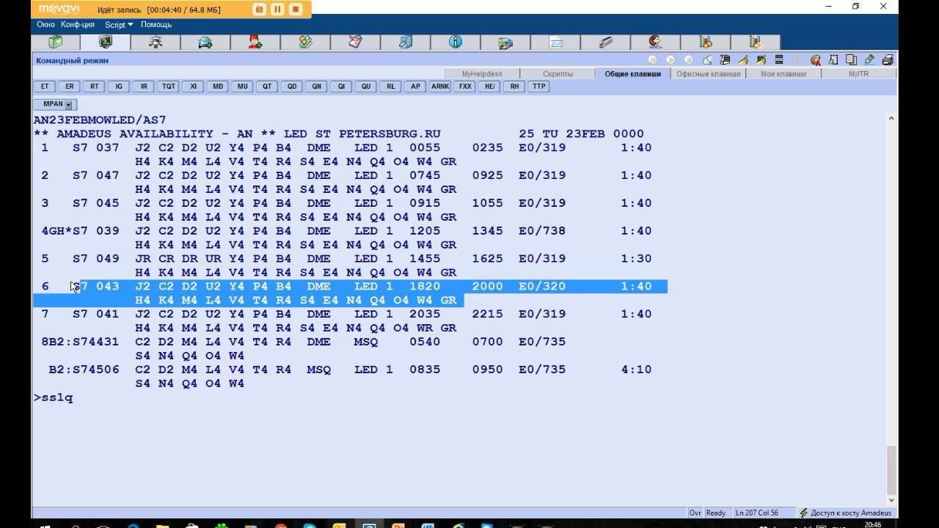This screenshot has height=528, width=939.
Task: Click the HE/ quick key button
Action: [x=489, y=87]
